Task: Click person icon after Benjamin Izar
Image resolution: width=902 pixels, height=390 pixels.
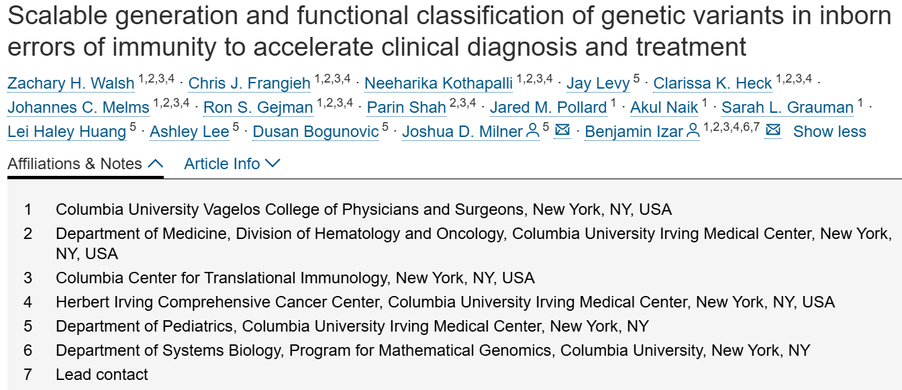Action: pyautogui.click(x=693, y=132)
